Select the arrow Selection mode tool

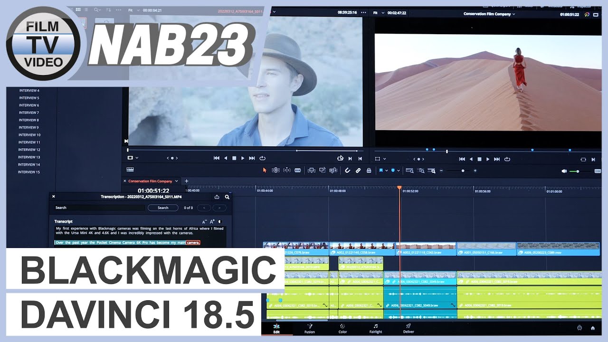[x=265, y=170]
